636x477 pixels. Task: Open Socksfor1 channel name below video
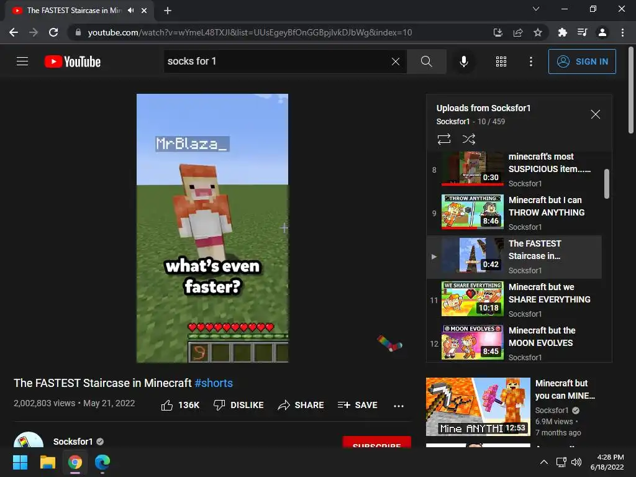[x=73, y=442]
